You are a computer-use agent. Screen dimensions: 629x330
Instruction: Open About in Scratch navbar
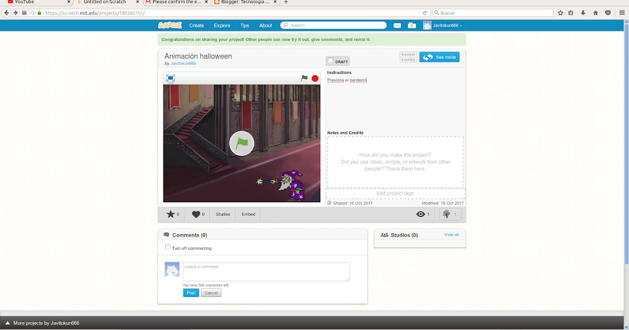[266, 26]
